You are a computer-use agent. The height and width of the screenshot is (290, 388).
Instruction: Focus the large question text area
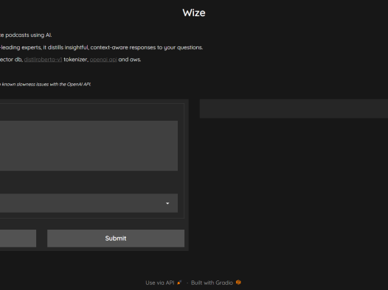pyautogui.click(x=89, y=146)
